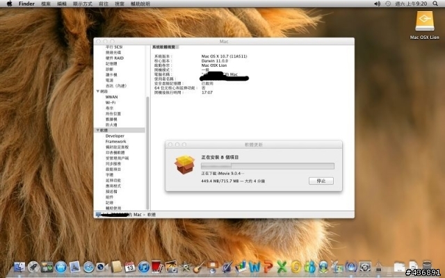This screenshot has width=445, height=278.
Task: Open Numbers chart icon in Dock
Action: click(241, 267)
